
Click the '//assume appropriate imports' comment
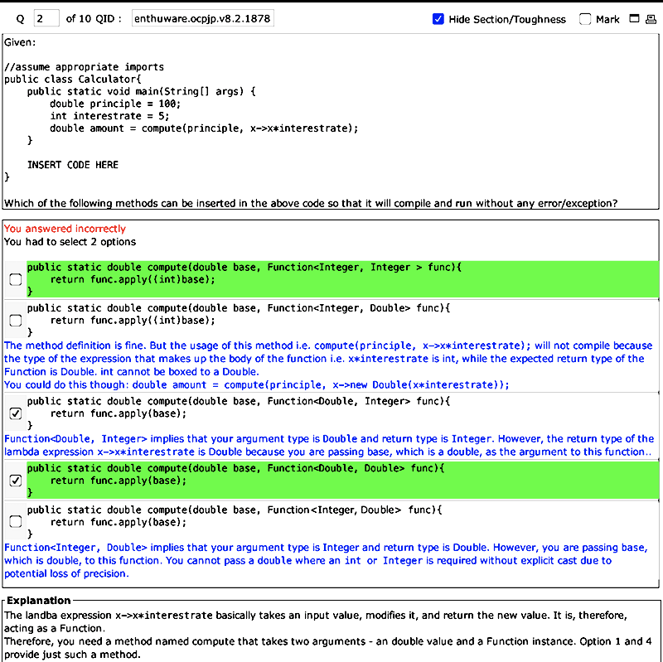[85, 67]
